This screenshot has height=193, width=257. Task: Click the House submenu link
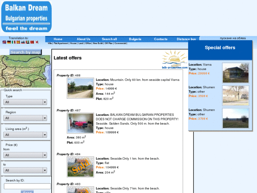[x=73, y=43]
